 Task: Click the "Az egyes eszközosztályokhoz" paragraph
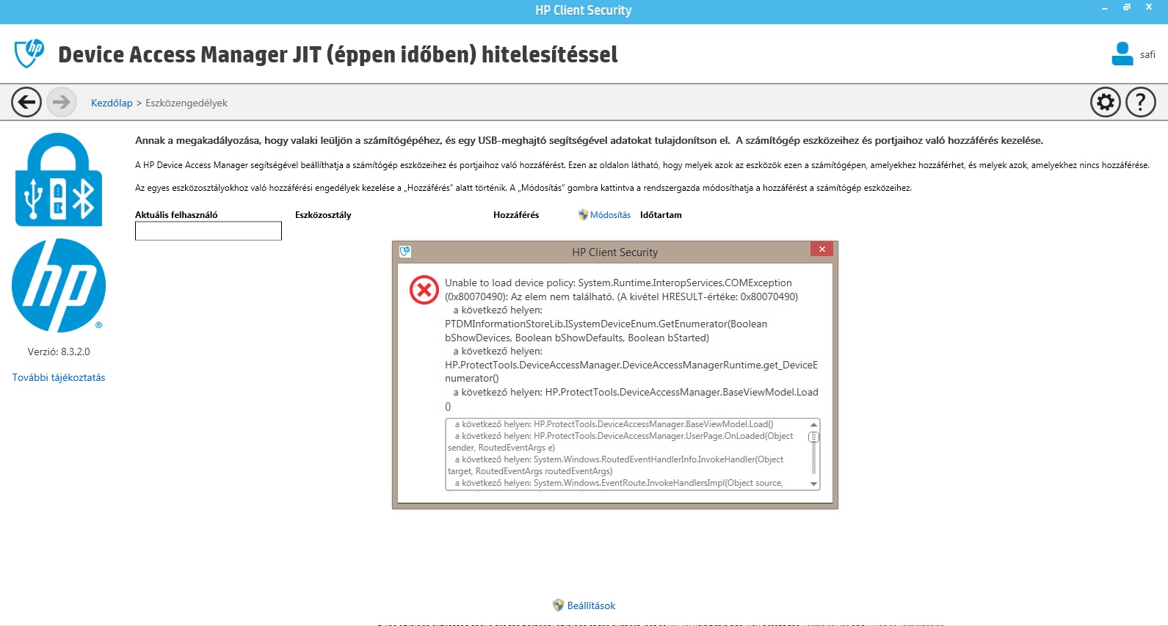(x=523, y=188)
